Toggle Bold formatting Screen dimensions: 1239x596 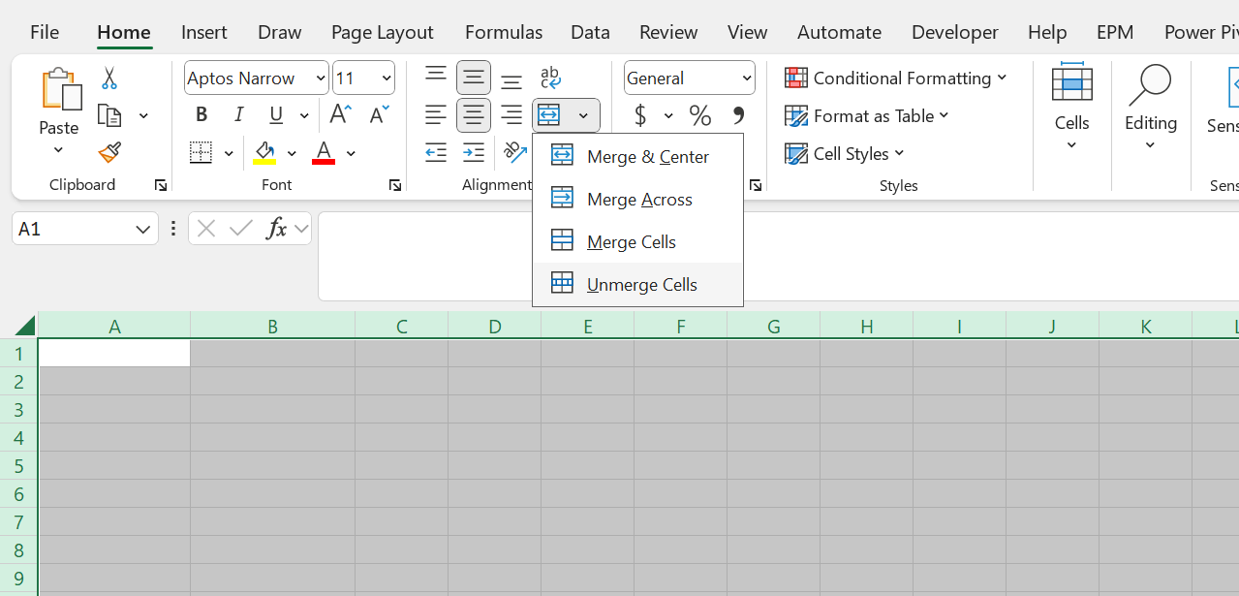click(x=201, y=115)
